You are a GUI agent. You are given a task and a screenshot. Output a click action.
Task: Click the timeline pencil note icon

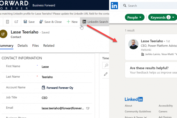pos(106,74)
